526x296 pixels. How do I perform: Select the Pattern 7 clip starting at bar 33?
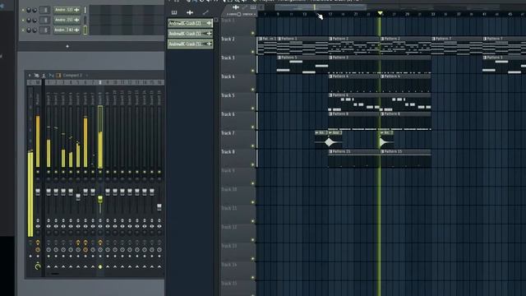click(x=457, y=45)
